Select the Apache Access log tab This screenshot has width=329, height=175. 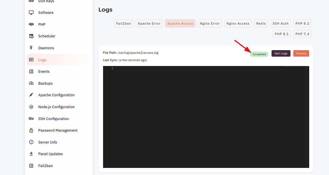pos(180,24)
